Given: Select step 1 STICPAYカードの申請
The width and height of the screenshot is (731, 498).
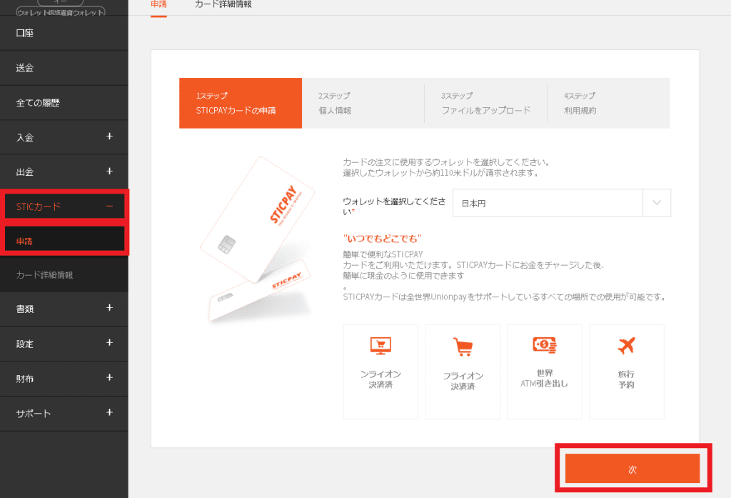Looking at the screenshot, I should point(241,103).
